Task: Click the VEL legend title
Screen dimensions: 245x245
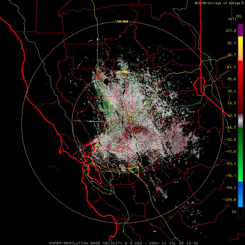Action: (x=239, y=16)
